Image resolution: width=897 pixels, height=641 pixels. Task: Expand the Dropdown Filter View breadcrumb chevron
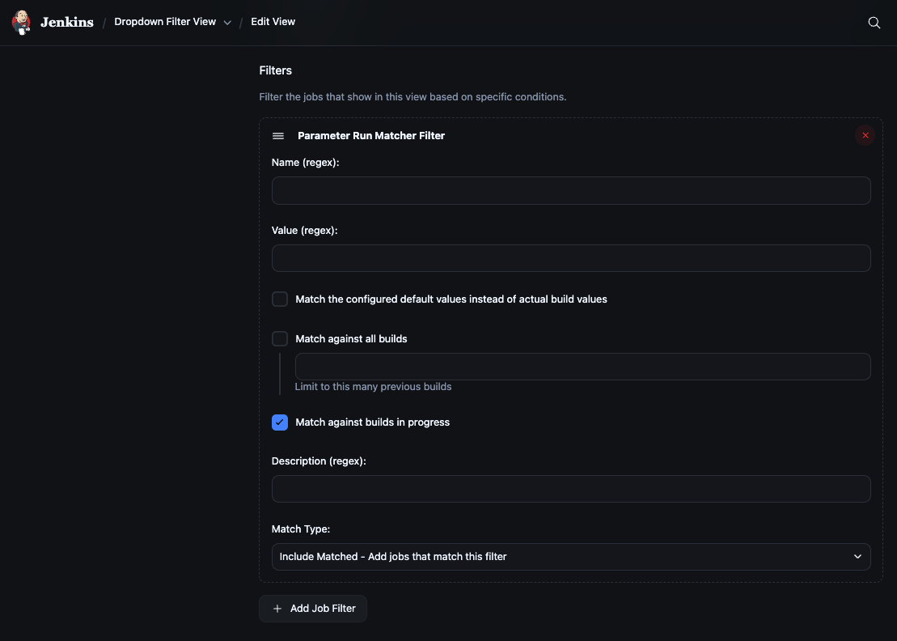[x=226, y=23]
